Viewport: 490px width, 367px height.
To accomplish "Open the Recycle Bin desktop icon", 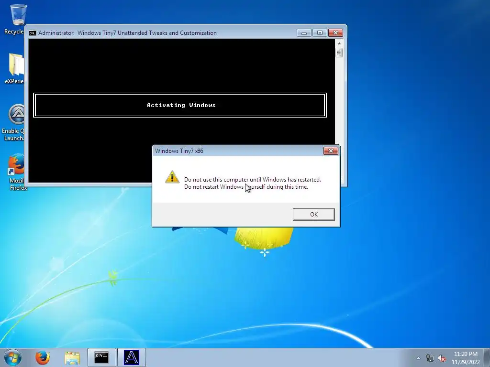I will coord(15,19).
